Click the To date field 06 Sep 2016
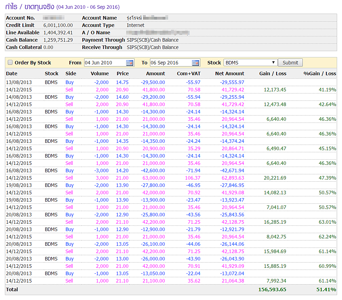The height and width of the screenshot is (300, 342). tap(170, 63)
